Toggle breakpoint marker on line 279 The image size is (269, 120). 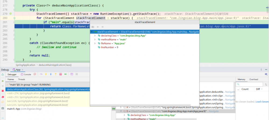(x=10, y=13)
